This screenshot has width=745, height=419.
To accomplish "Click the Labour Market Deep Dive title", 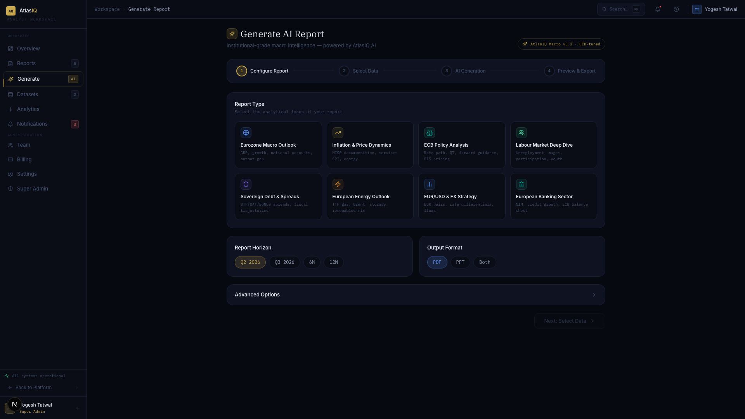I will [x=544, y=145].
